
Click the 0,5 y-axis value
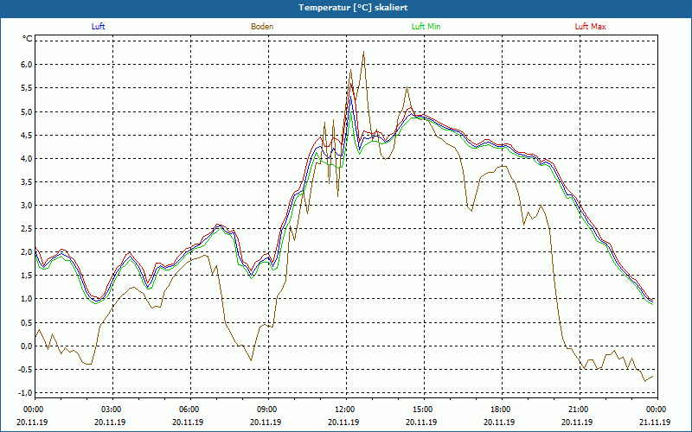pyautogui.click(x=27, y=322)
